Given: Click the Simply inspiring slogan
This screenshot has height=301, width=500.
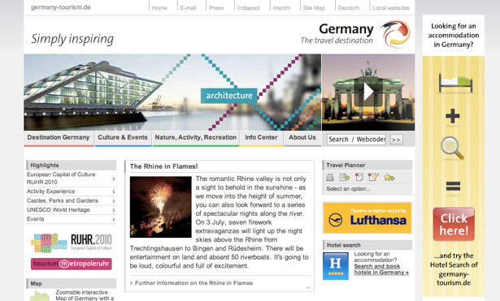Looking at the screenshot, I should point(72,39).
